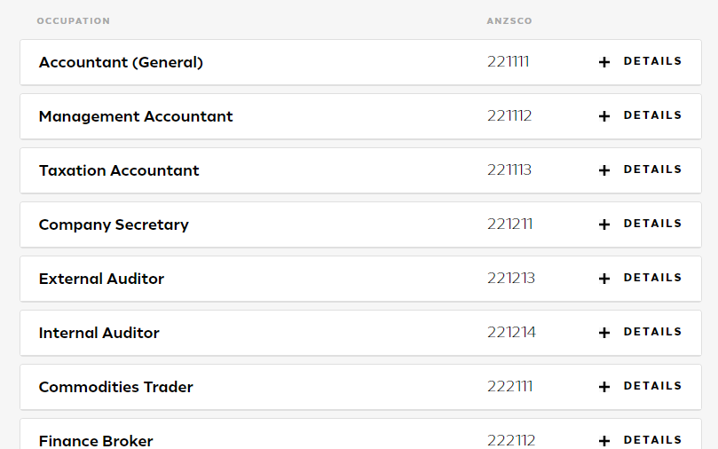
Task: Click the ANZSCO column header
Action: [509, 21]
